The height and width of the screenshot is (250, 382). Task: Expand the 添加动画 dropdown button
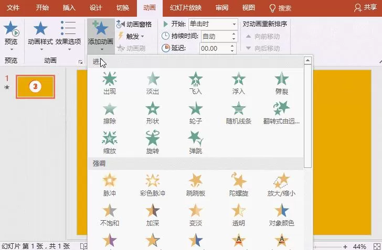click(x=101, y=37)
